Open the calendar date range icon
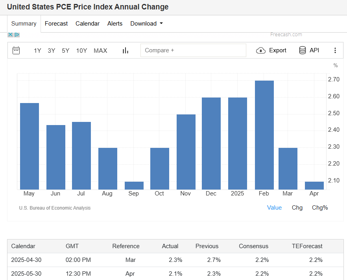The image size is (347, 280). point(16,50)
